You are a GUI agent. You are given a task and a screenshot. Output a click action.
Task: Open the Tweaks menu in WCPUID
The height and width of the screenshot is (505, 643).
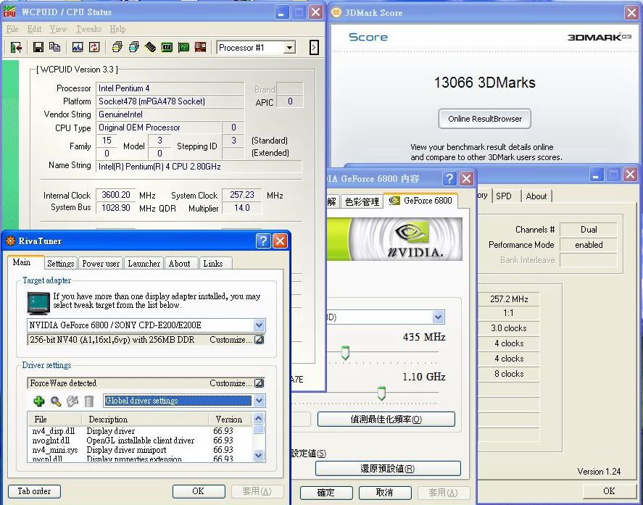[x=88, y=29]
